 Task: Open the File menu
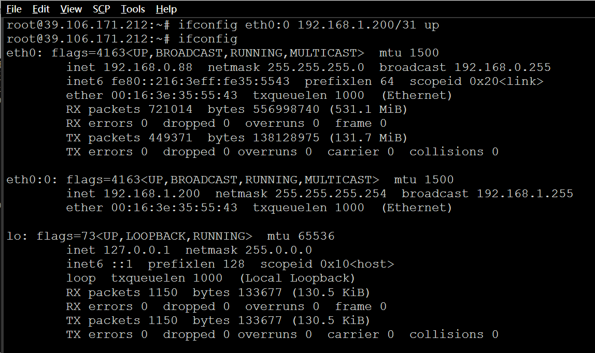[13, 9]
